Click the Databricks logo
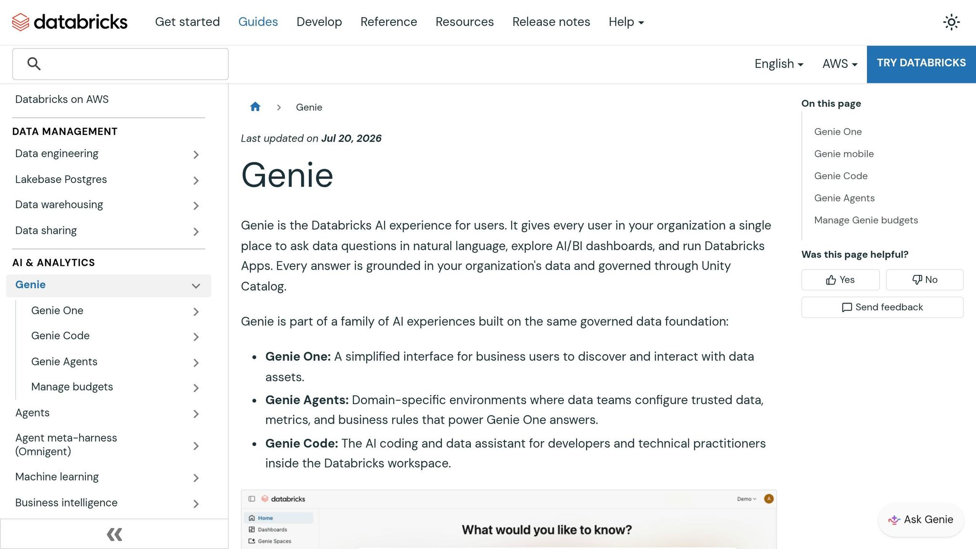976x549 pixels. [x=70, y=22]
